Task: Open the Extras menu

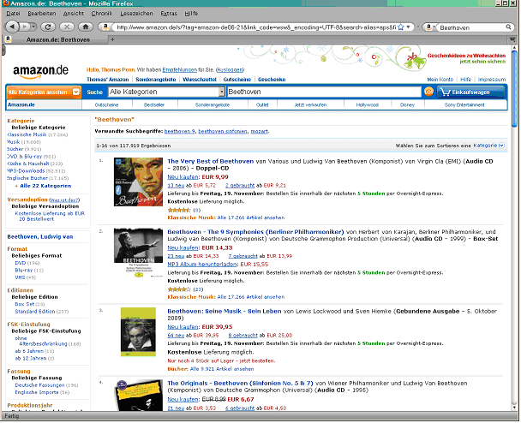Action: pyautogui.click(x=169, y=14)
